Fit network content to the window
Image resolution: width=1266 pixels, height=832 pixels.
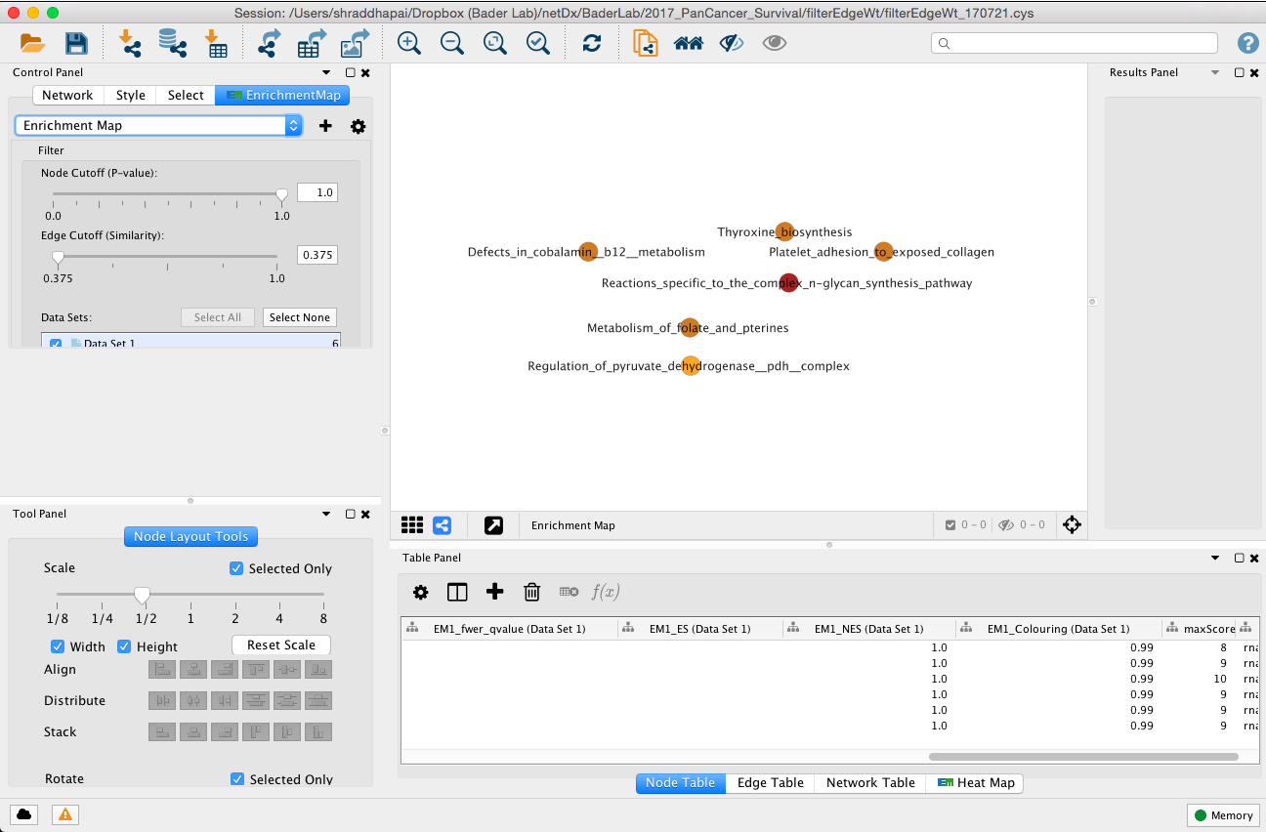[x=494, y=43]
